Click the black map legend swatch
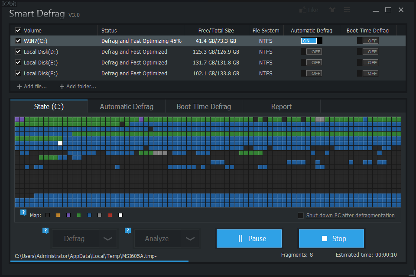The image size is (416, 277). (x=48, y=215)
